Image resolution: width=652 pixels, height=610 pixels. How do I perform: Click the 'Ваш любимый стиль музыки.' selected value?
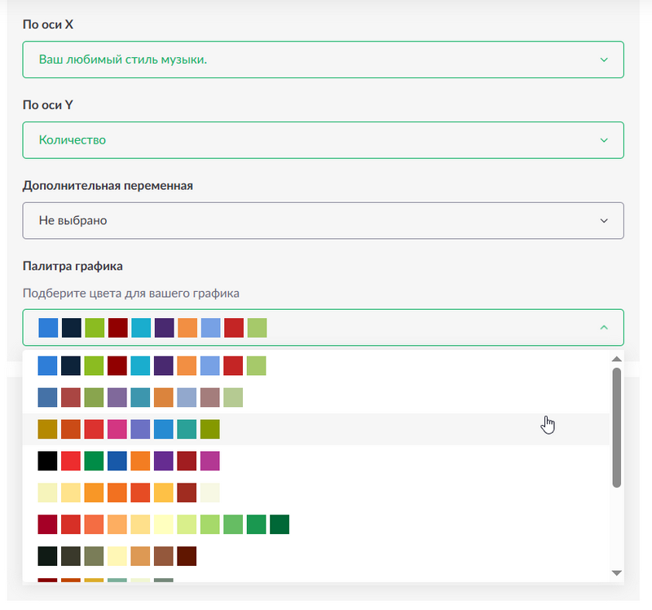(123, 60)
